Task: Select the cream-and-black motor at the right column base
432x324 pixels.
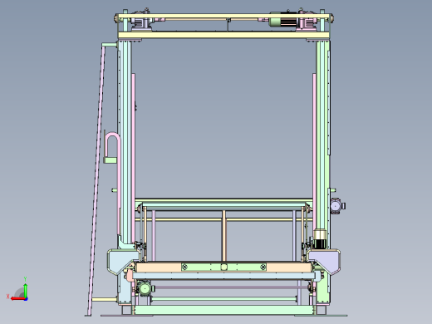Action: pyautogui.click(x=321, y=238)
